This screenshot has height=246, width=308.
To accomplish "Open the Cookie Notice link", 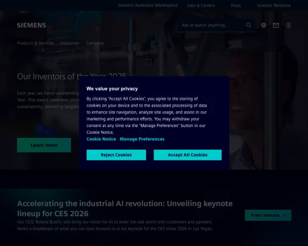I will coord(101,139).
